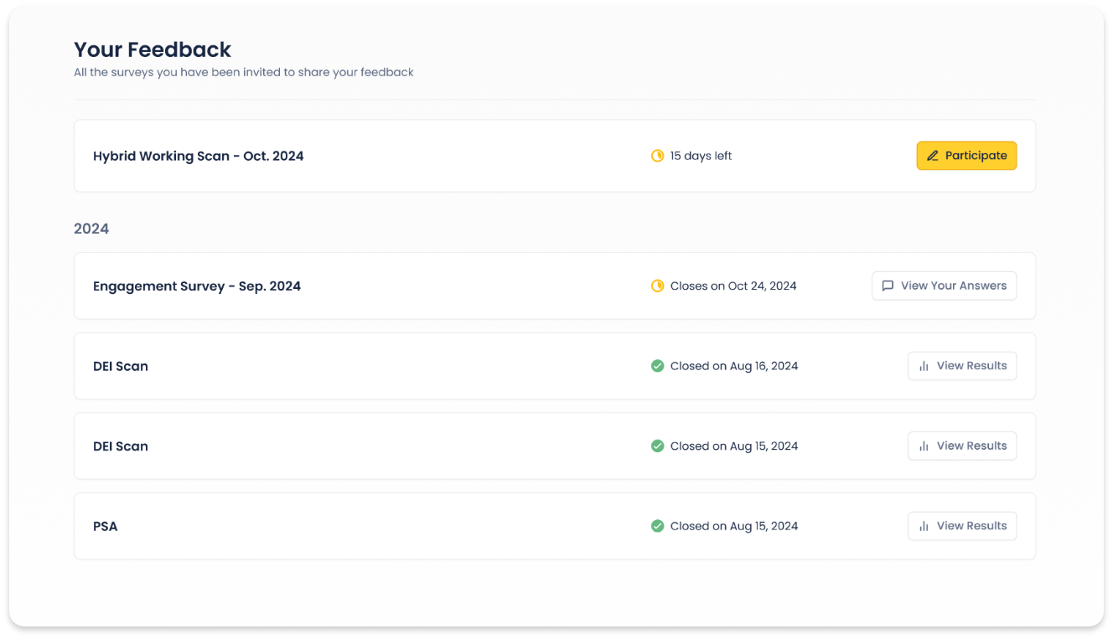1113x639 pixels.
Task: View Results for the PSA survey
Action: coord(962,526)
